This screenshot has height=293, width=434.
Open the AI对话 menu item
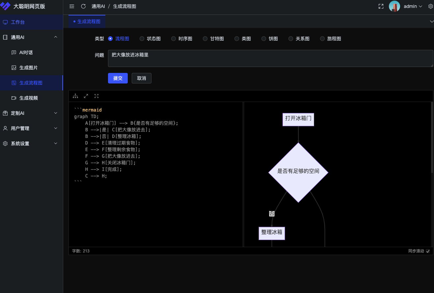pos(31,52)
